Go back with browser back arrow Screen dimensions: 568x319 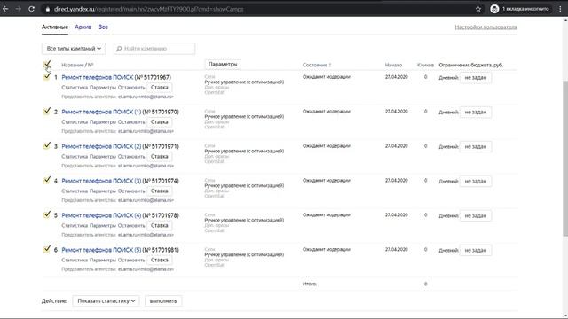click(5, 9)
